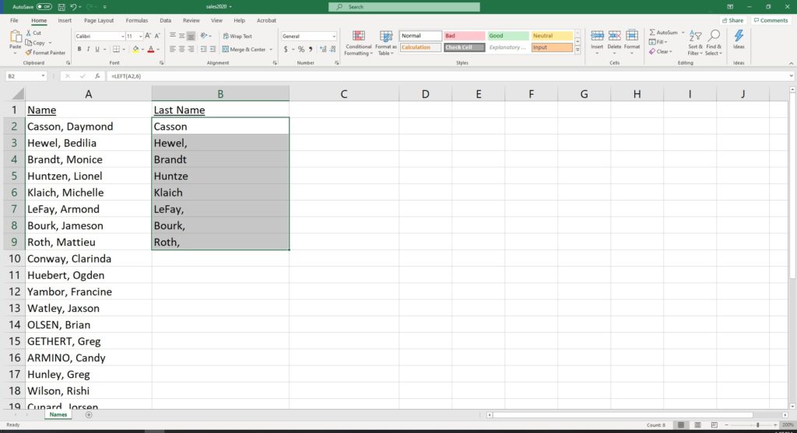
Task: Apply Percent Style
Action: pos(301,49)
